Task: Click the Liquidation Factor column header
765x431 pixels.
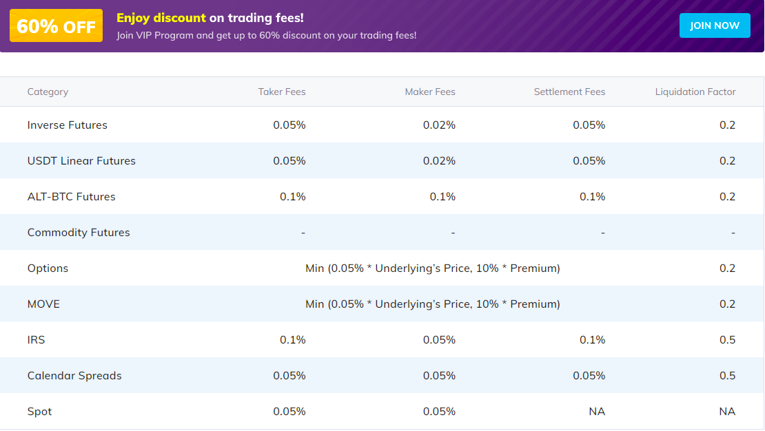Action: (695, 92)
